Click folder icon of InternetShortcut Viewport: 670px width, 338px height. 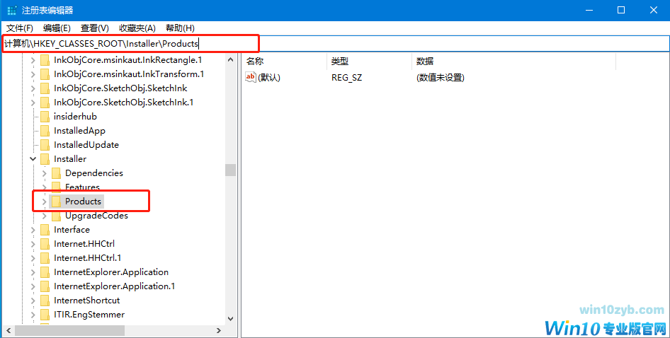pos(45,301)
